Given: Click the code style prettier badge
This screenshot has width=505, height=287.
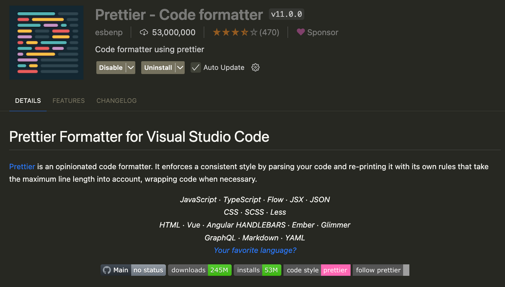Looking at the screenshot, I should (x=317, y=270).
